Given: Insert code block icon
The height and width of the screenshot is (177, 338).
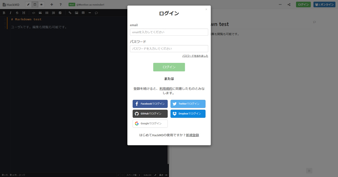Looking at the screenshot, I should 34,13.
